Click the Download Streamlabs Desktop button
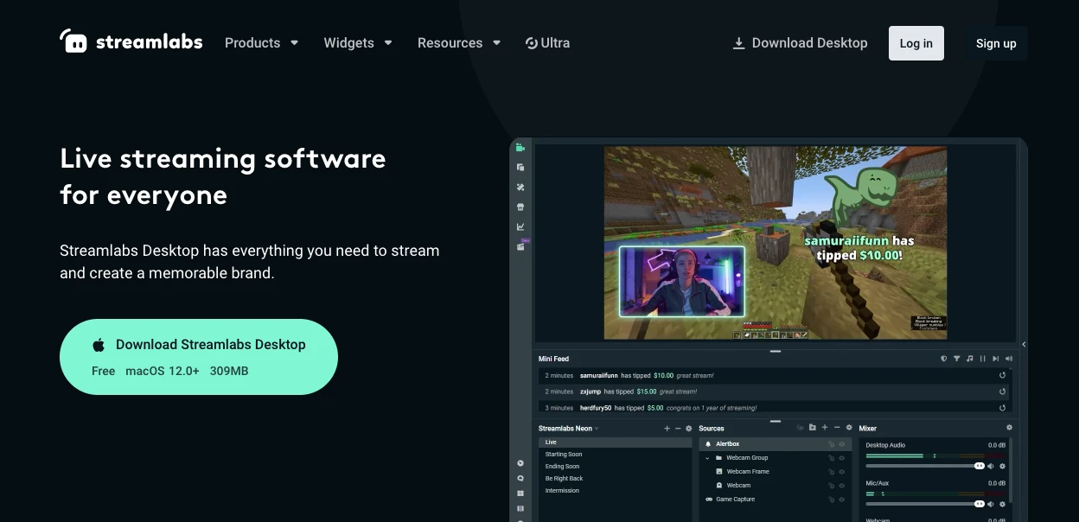The height and width of the screenshot is (522, 1079). pyautogui.click(x=199, y=357)
